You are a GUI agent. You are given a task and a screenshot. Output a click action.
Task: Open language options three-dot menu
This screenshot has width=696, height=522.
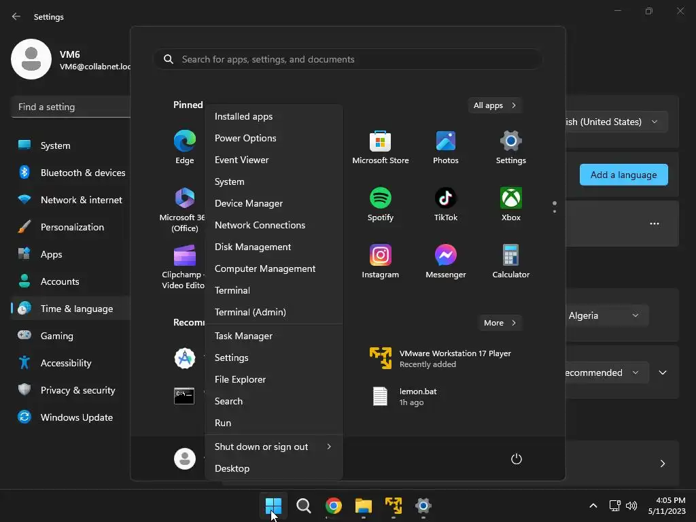tap(655, 224)
